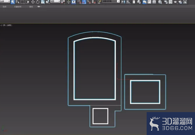Activate the Select and Place tool
195x135 pixels.
(47, 2)
